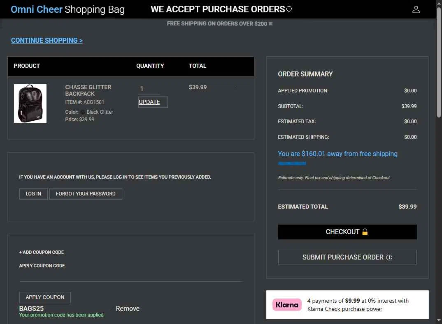Remove the BAGS25 promotion code
This screenshot has width=442, height=324.
point(128,308)
